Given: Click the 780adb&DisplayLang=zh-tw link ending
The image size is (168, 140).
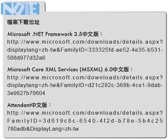Looking at the screenshot, I should tap(43, 129).
